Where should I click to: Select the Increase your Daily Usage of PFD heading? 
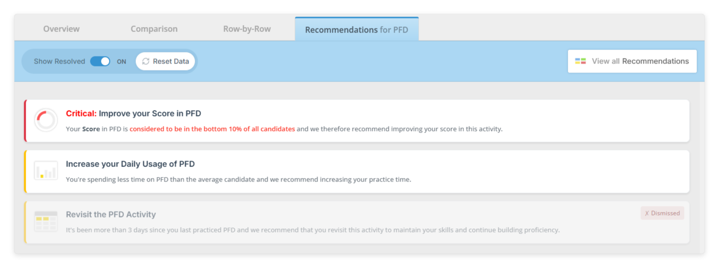pyautogui.click(x=130, y=164)
